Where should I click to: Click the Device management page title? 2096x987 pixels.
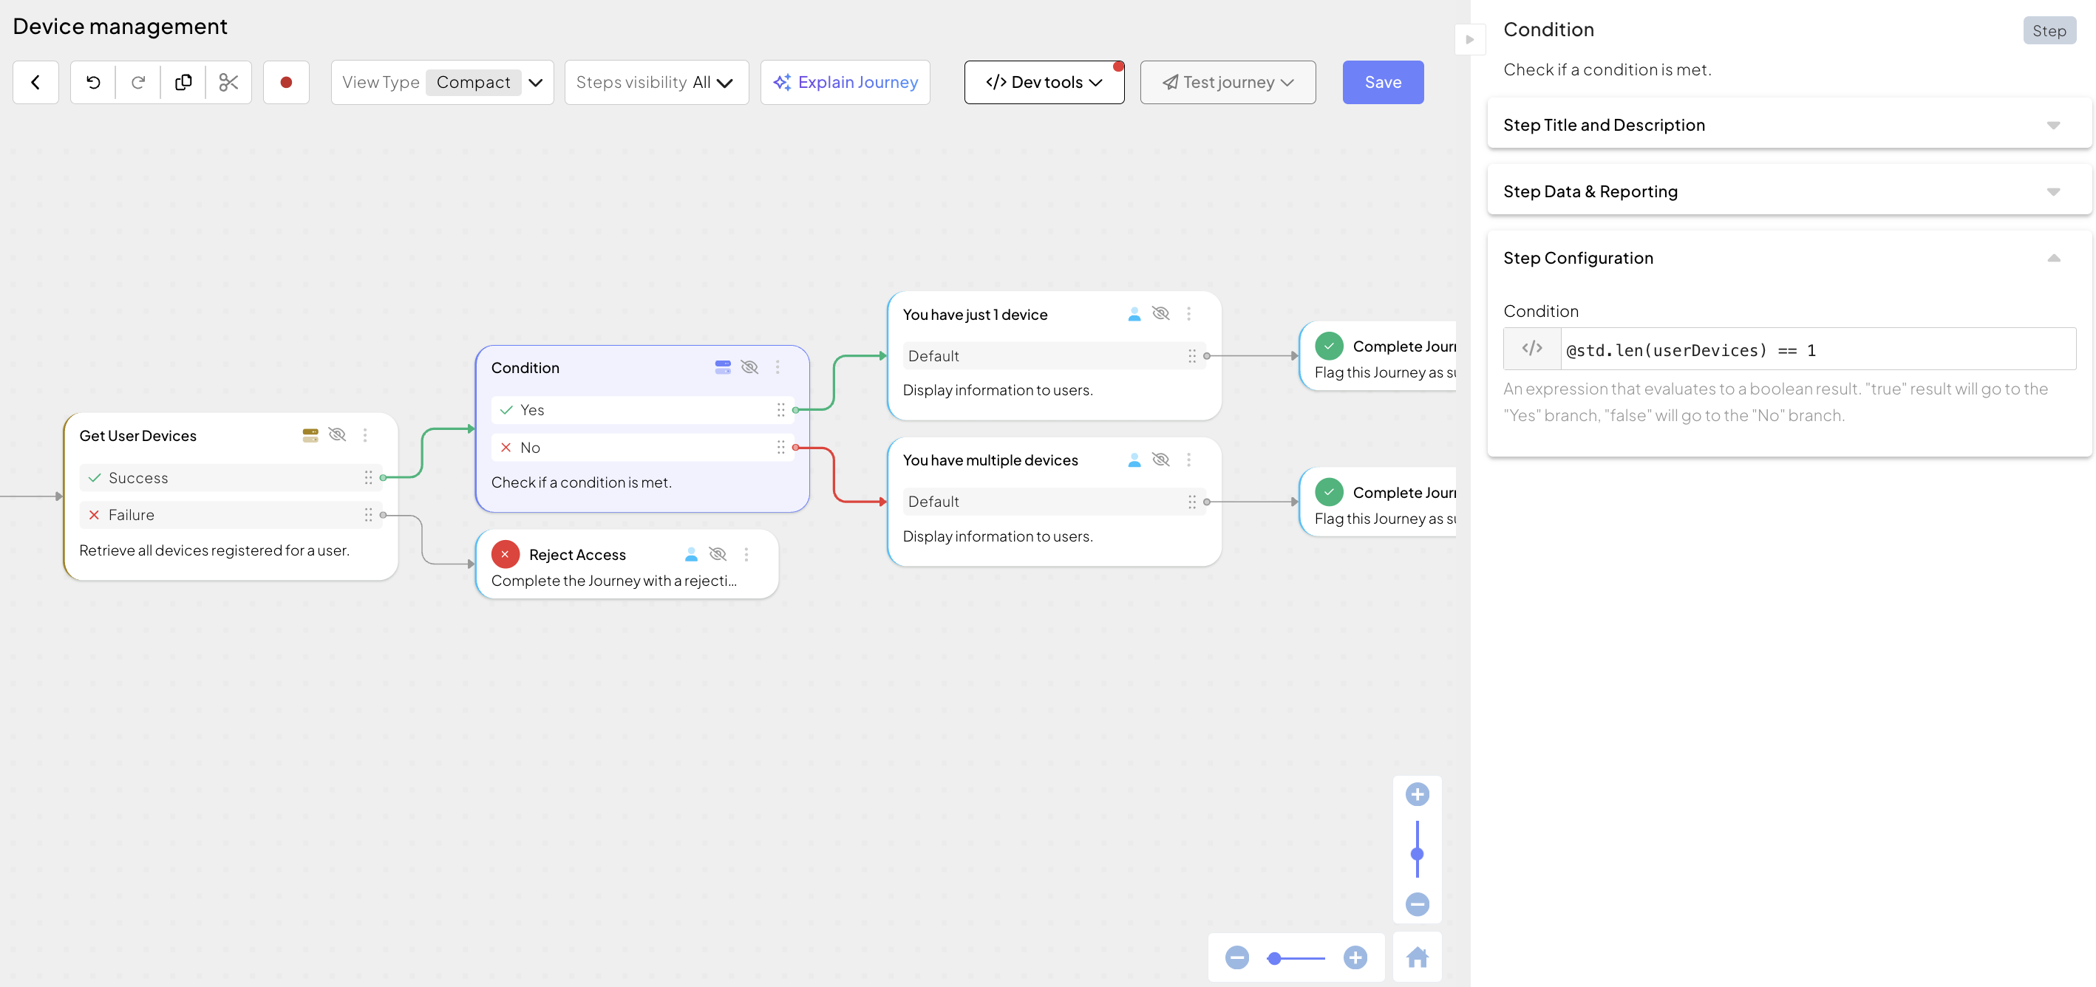120,26
